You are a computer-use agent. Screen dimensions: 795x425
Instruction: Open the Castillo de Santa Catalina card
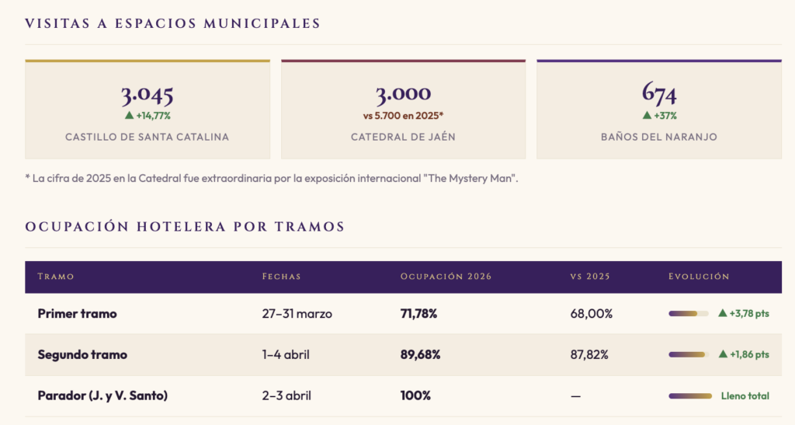click(148, 110)
